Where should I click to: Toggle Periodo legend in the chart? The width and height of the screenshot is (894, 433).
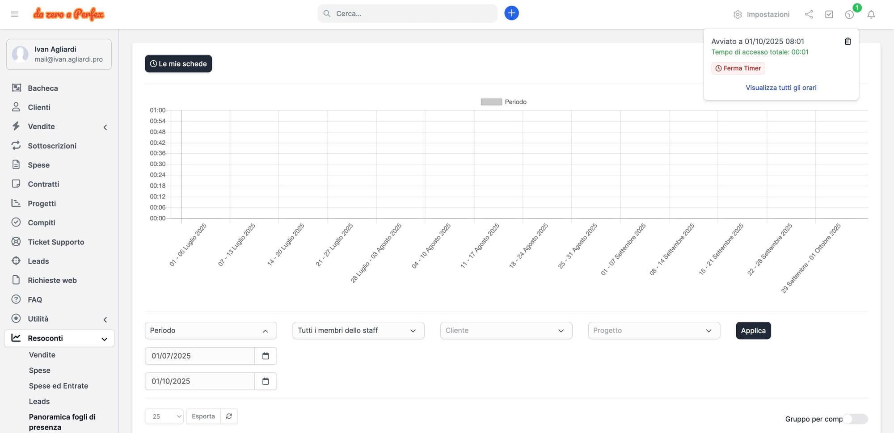(x=503, y=102)
